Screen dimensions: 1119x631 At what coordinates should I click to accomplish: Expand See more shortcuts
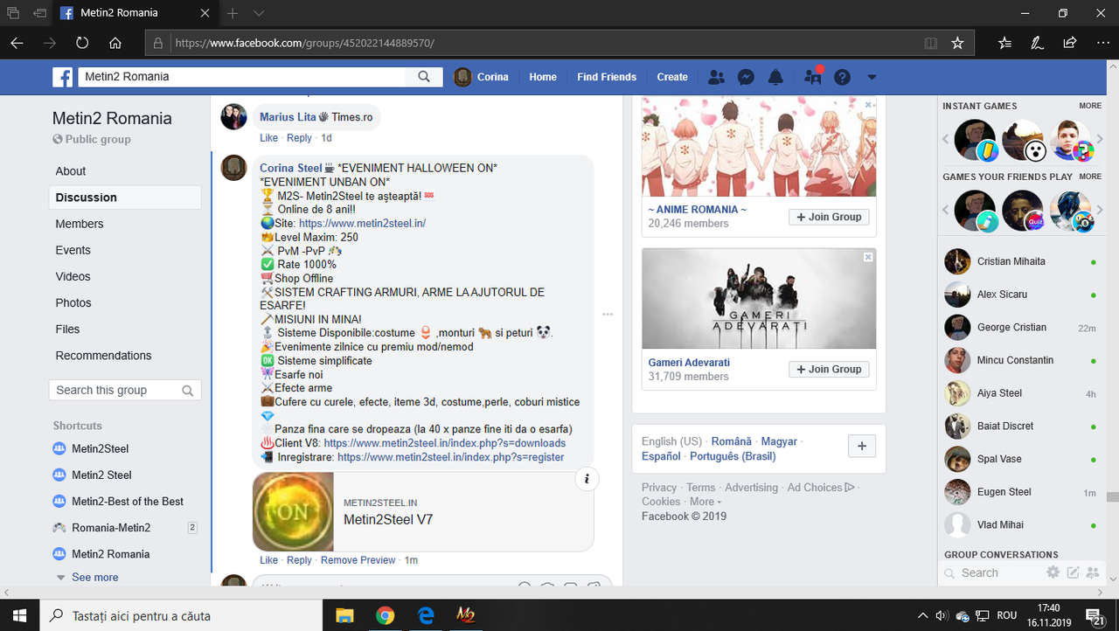tap(94, 578)
